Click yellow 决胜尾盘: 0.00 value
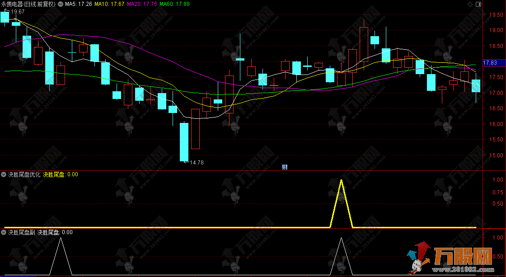The height and width of the screenshot is (277, 506). (61, 175)
